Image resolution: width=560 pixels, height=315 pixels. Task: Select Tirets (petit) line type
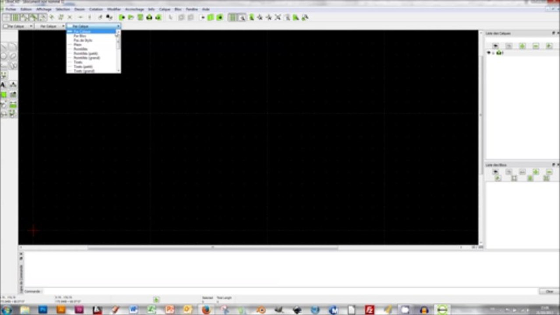(91, 66)
